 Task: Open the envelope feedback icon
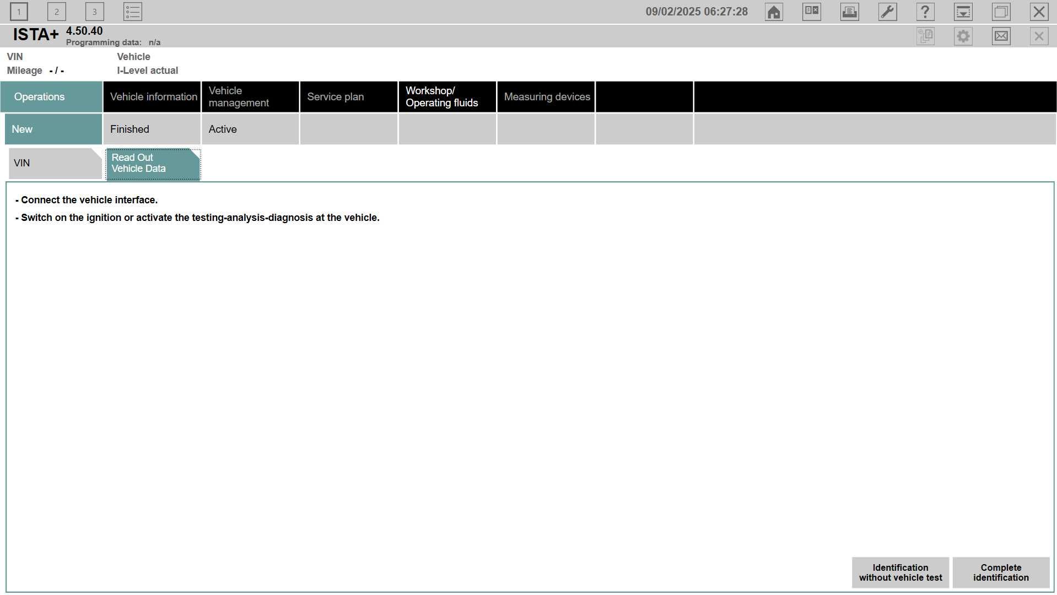[x=1001, y=36]
